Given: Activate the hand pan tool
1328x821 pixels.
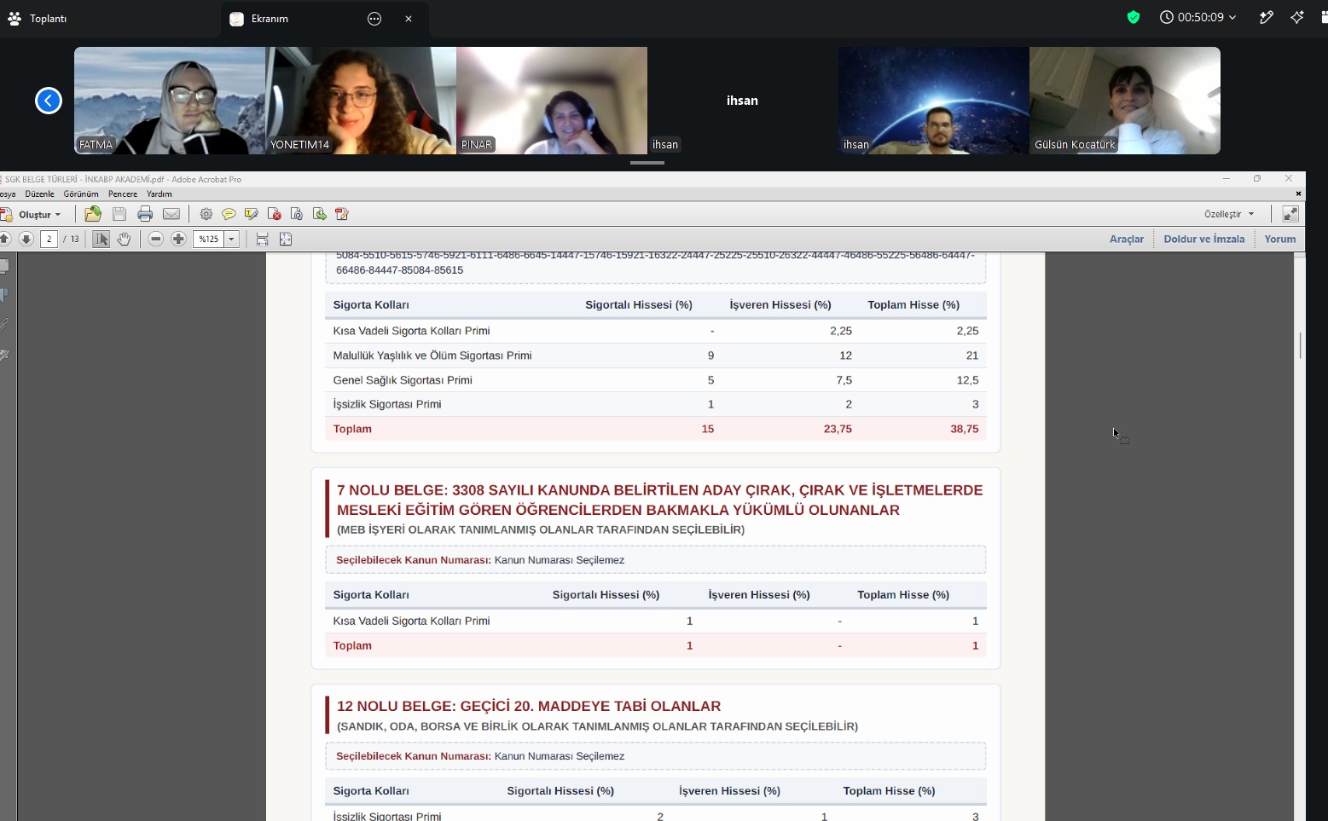Looking at the screenshot, I should point(124,239).
